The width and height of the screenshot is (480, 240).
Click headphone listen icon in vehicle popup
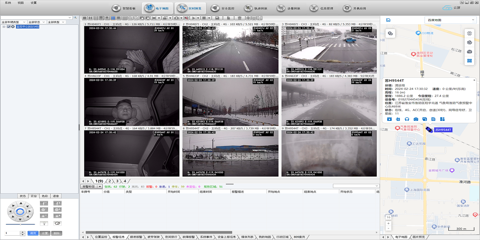click(x=407, y=119)
